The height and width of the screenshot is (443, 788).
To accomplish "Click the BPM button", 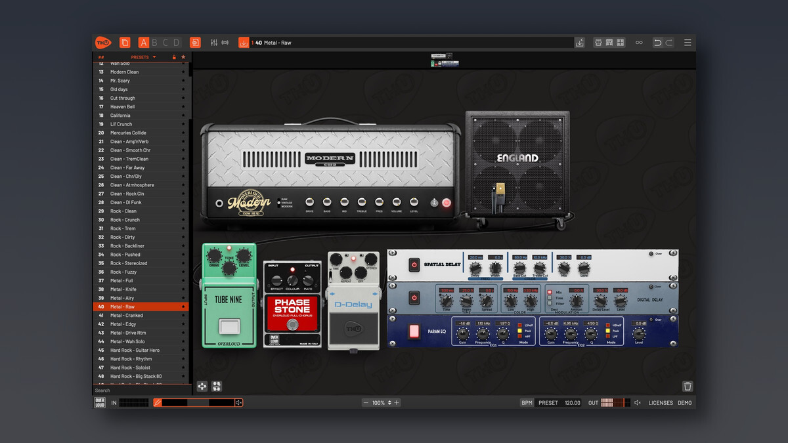I will pos(527,402).
